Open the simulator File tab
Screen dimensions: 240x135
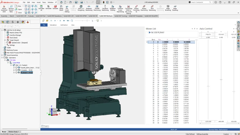point(44,25)
